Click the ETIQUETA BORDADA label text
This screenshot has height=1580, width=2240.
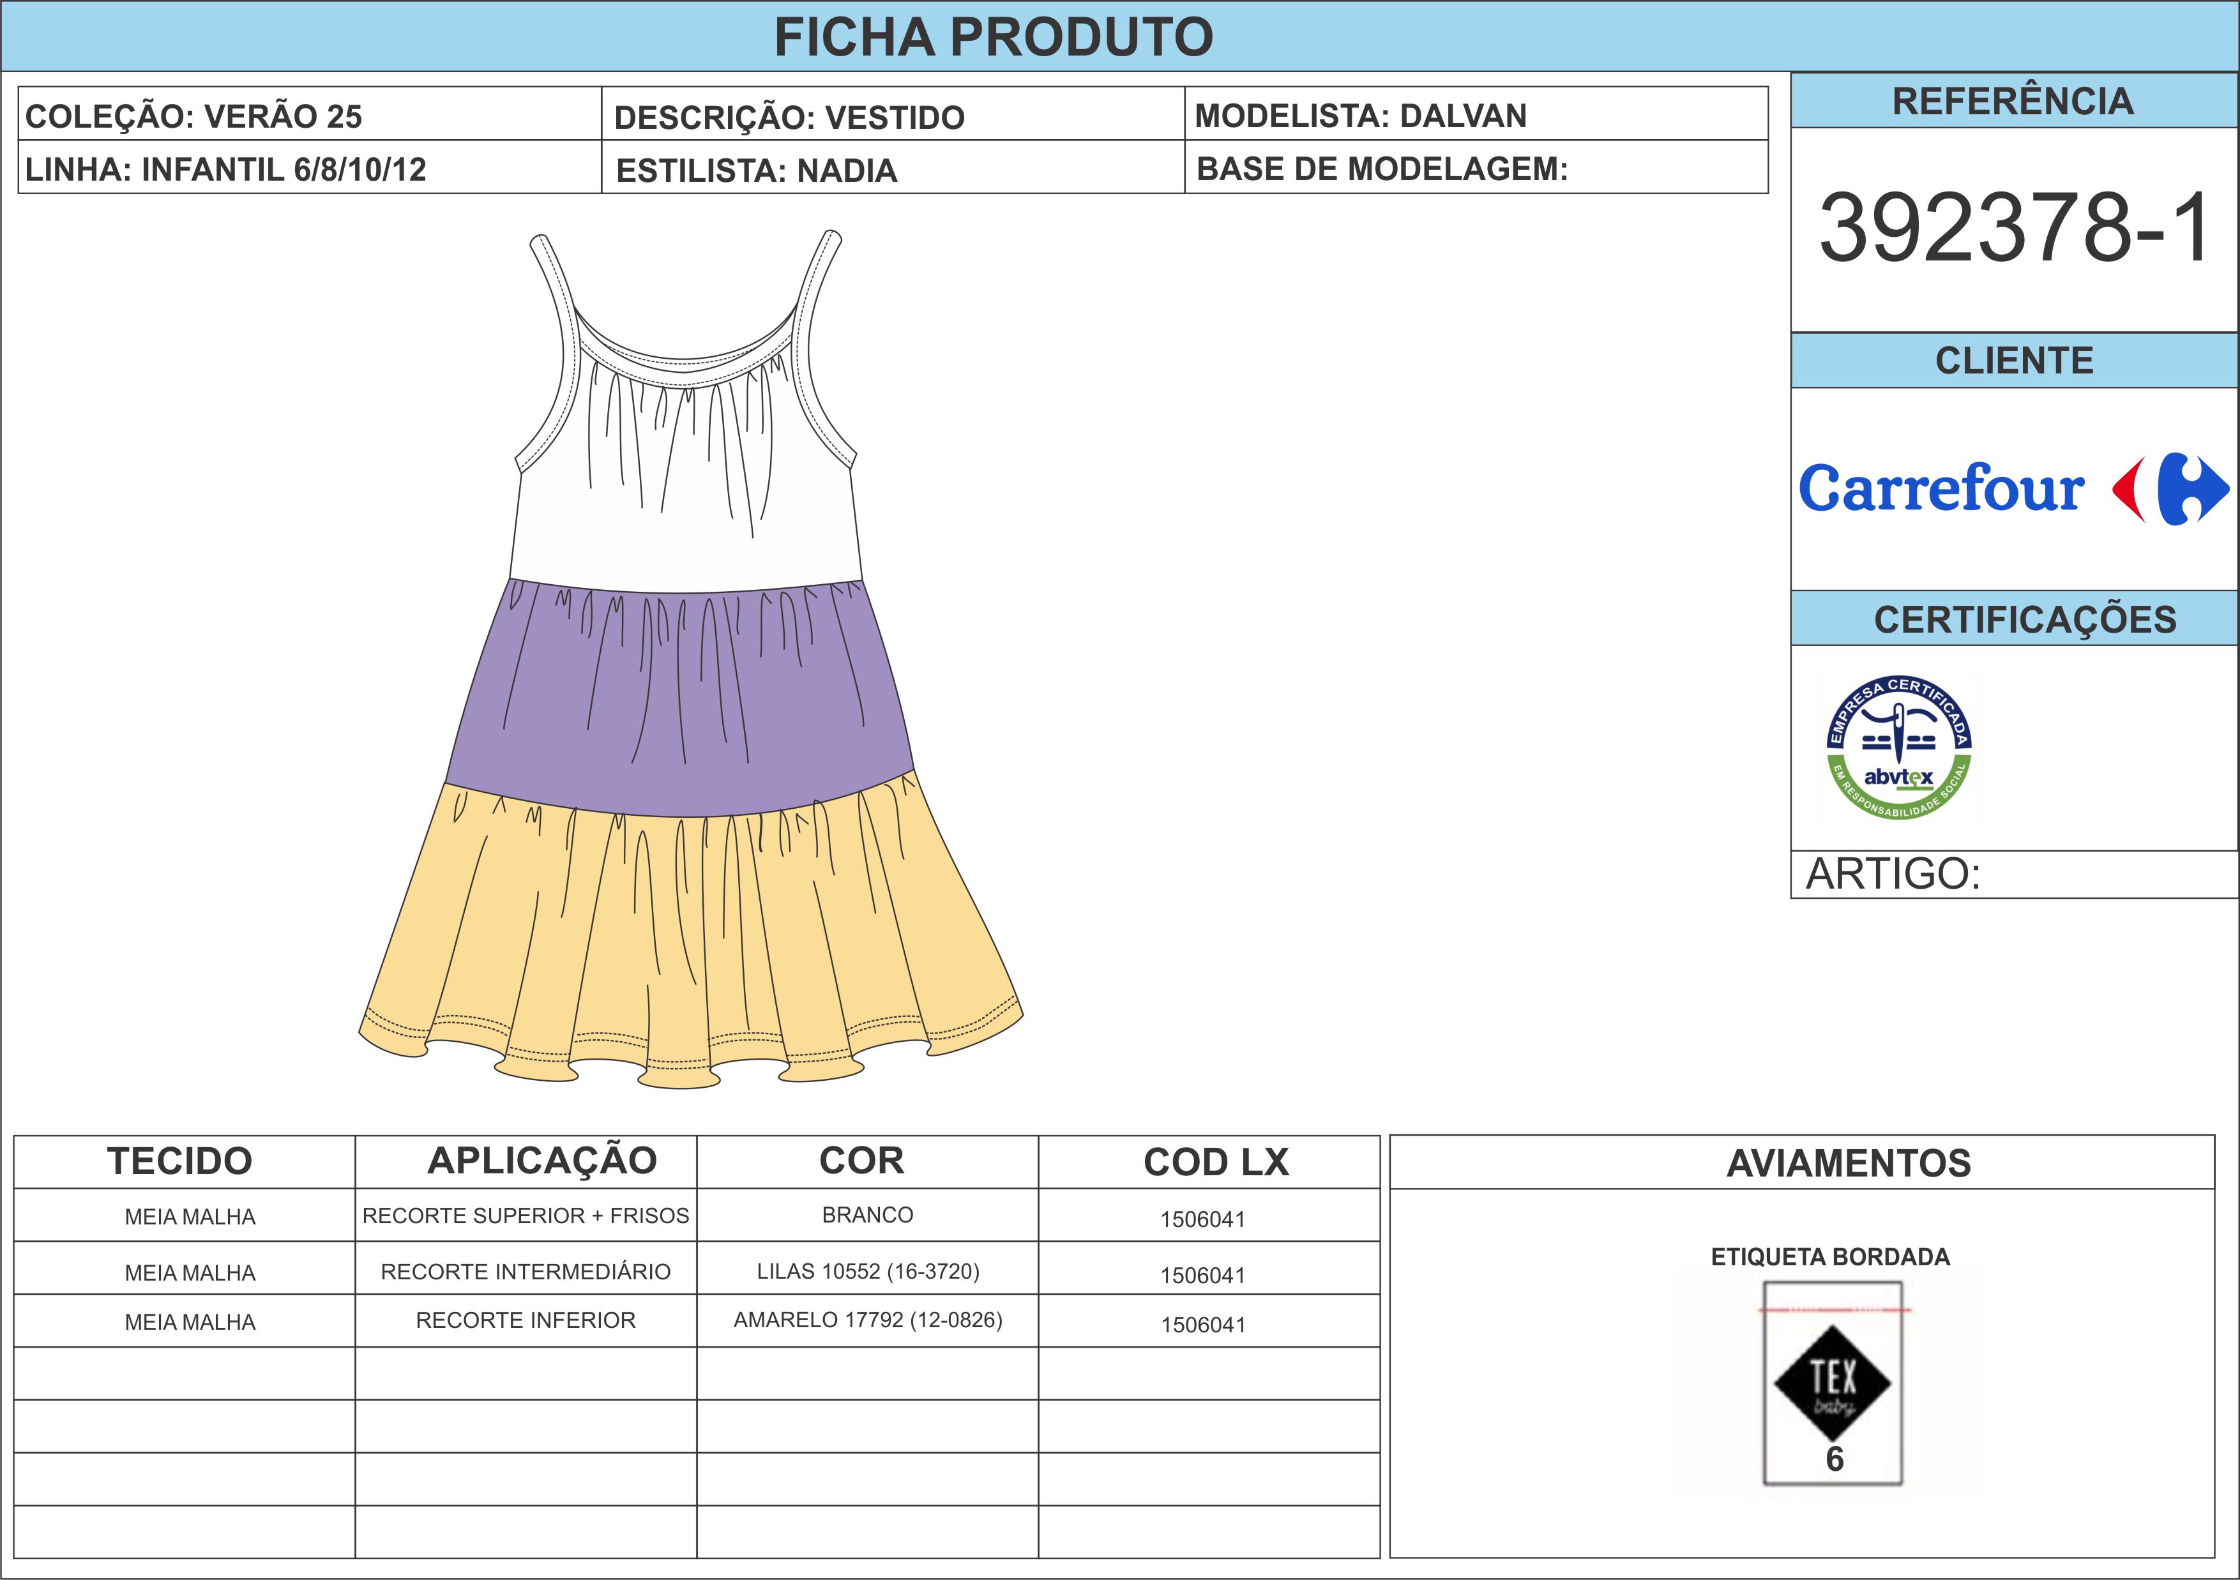pyautogui.click(x=1830, y=1257)
